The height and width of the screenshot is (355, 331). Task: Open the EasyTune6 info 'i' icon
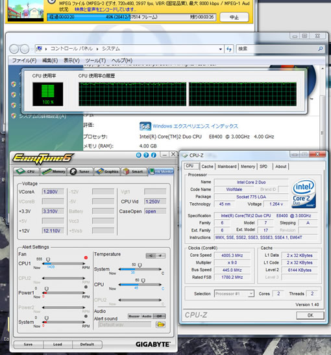pyautogui.click(x=154, y=155)
